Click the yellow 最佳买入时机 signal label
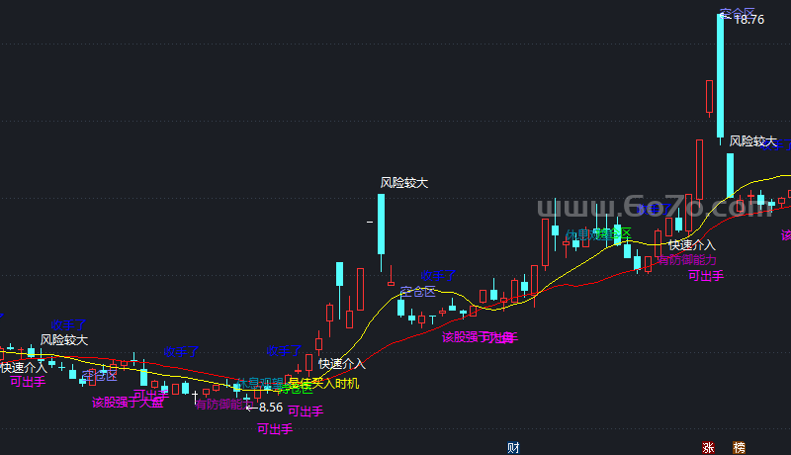791x455 pixels. click(x=324, y=384)
